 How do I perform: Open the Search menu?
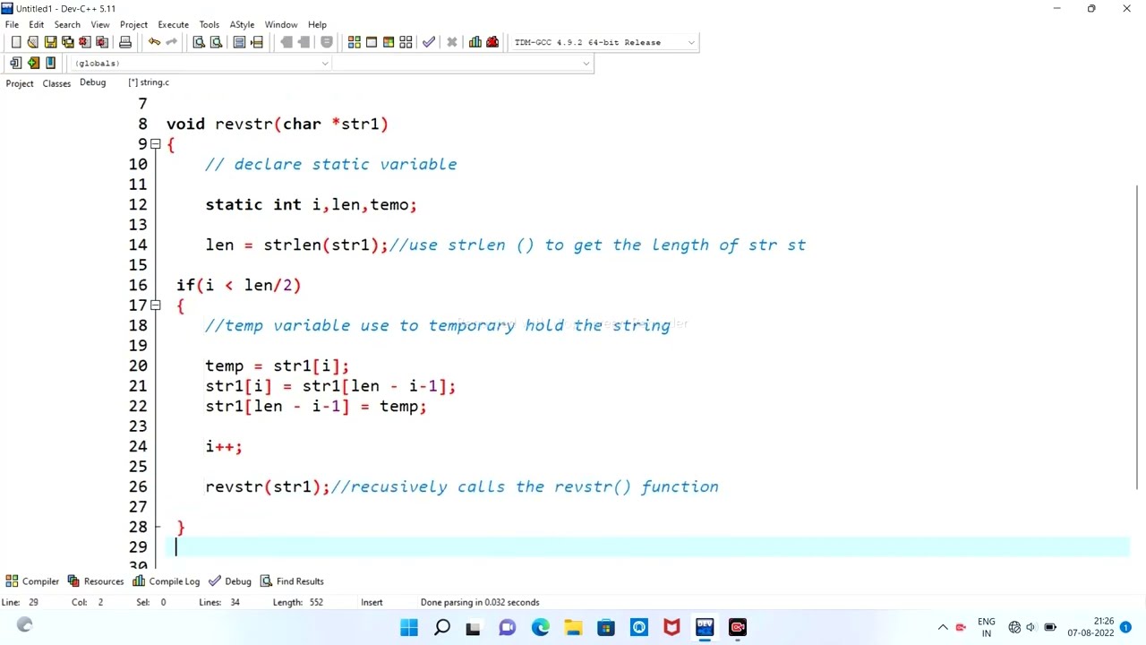[67, 24]
